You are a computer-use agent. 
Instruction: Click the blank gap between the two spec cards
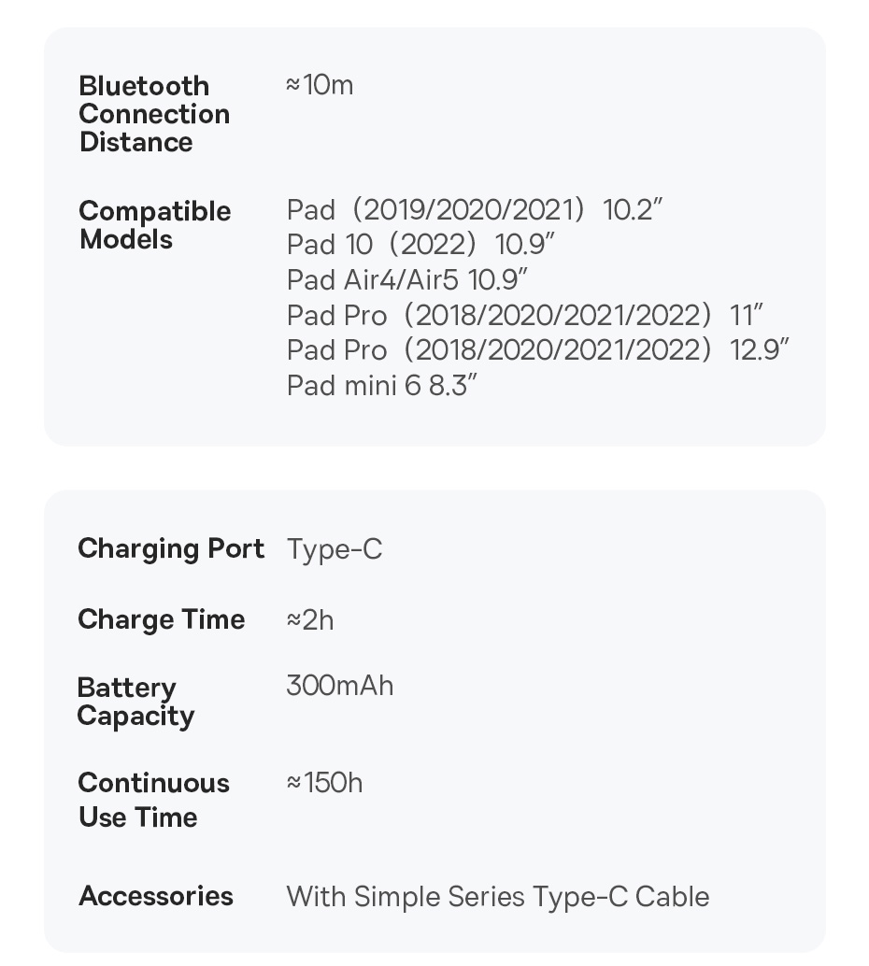click(x=434, y=468)
